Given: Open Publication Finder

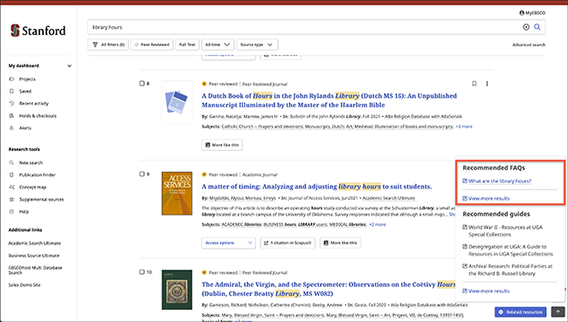Looking at the screenshot, I should (x=38, y=175).
